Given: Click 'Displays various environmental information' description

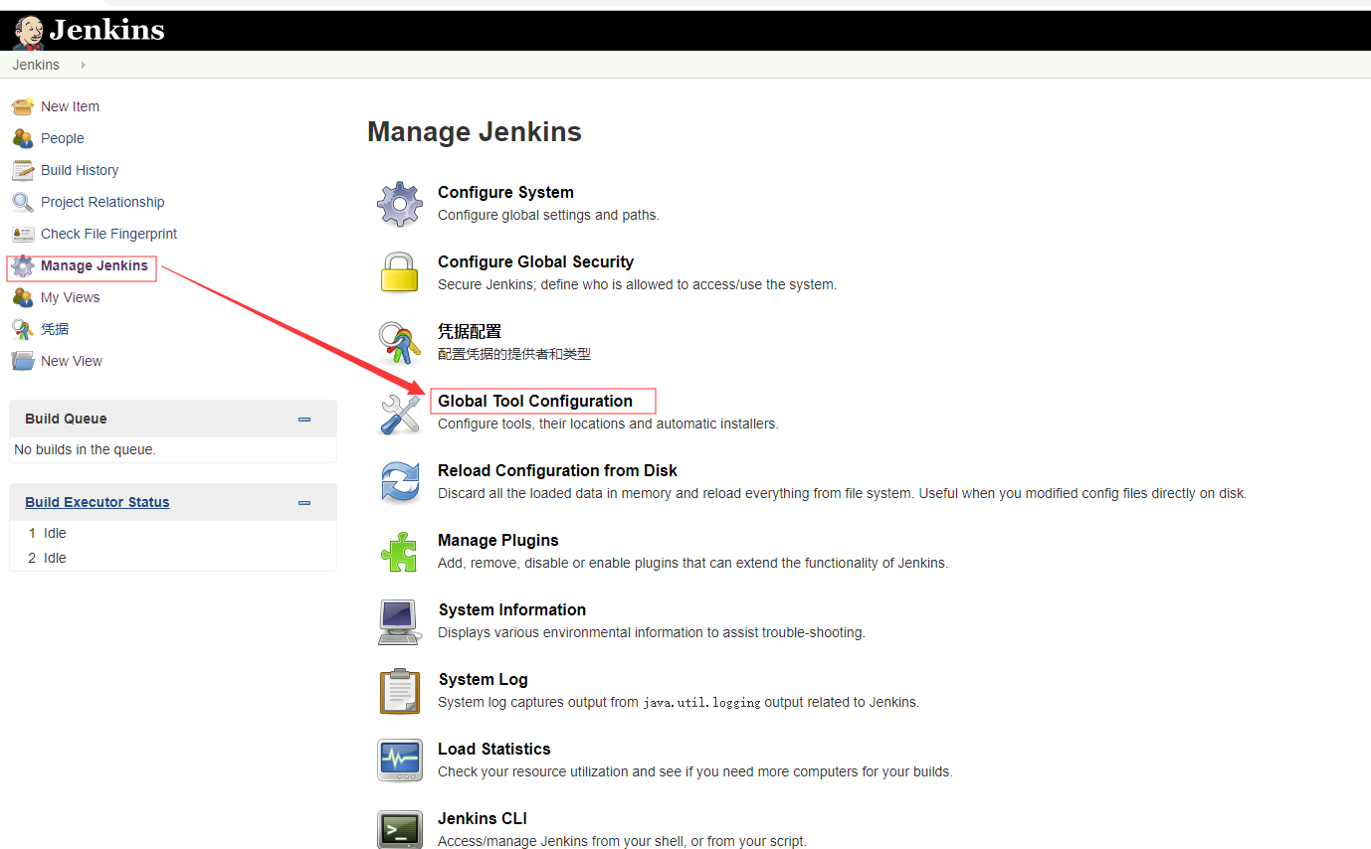Looking at the screenshot, I should (652, 632).
